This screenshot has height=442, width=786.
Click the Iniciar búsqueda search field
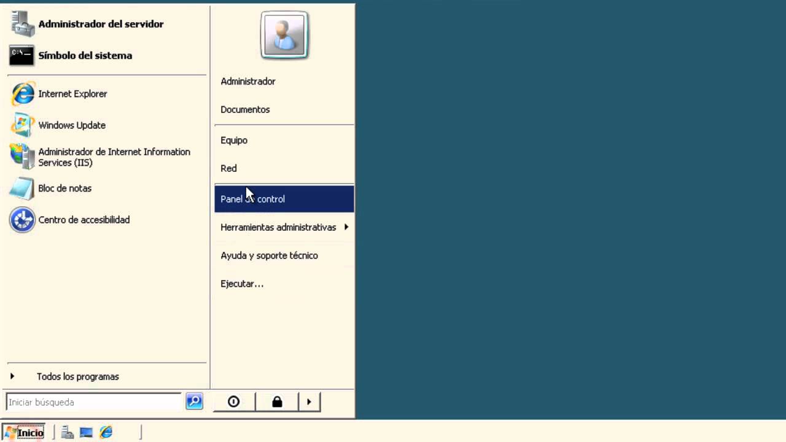[x=94, y=402]
